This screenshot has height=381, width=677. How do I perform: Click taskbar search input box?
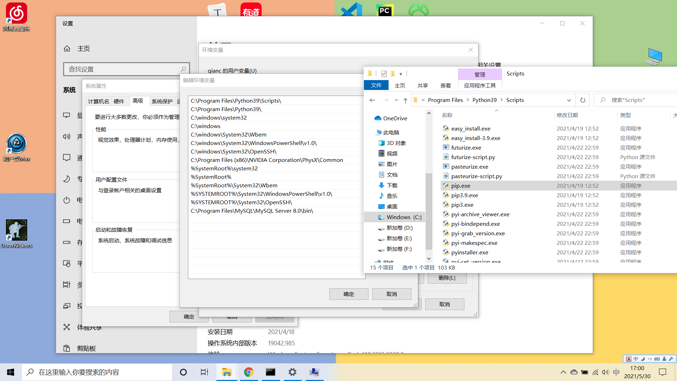coord(97,372)
